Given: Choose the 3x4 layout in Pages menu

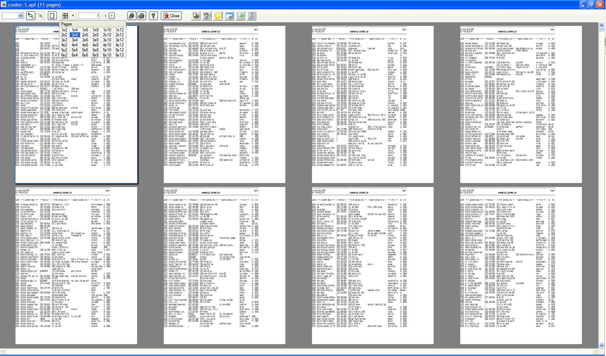Looking at the screenshot, I should point(74,40).
